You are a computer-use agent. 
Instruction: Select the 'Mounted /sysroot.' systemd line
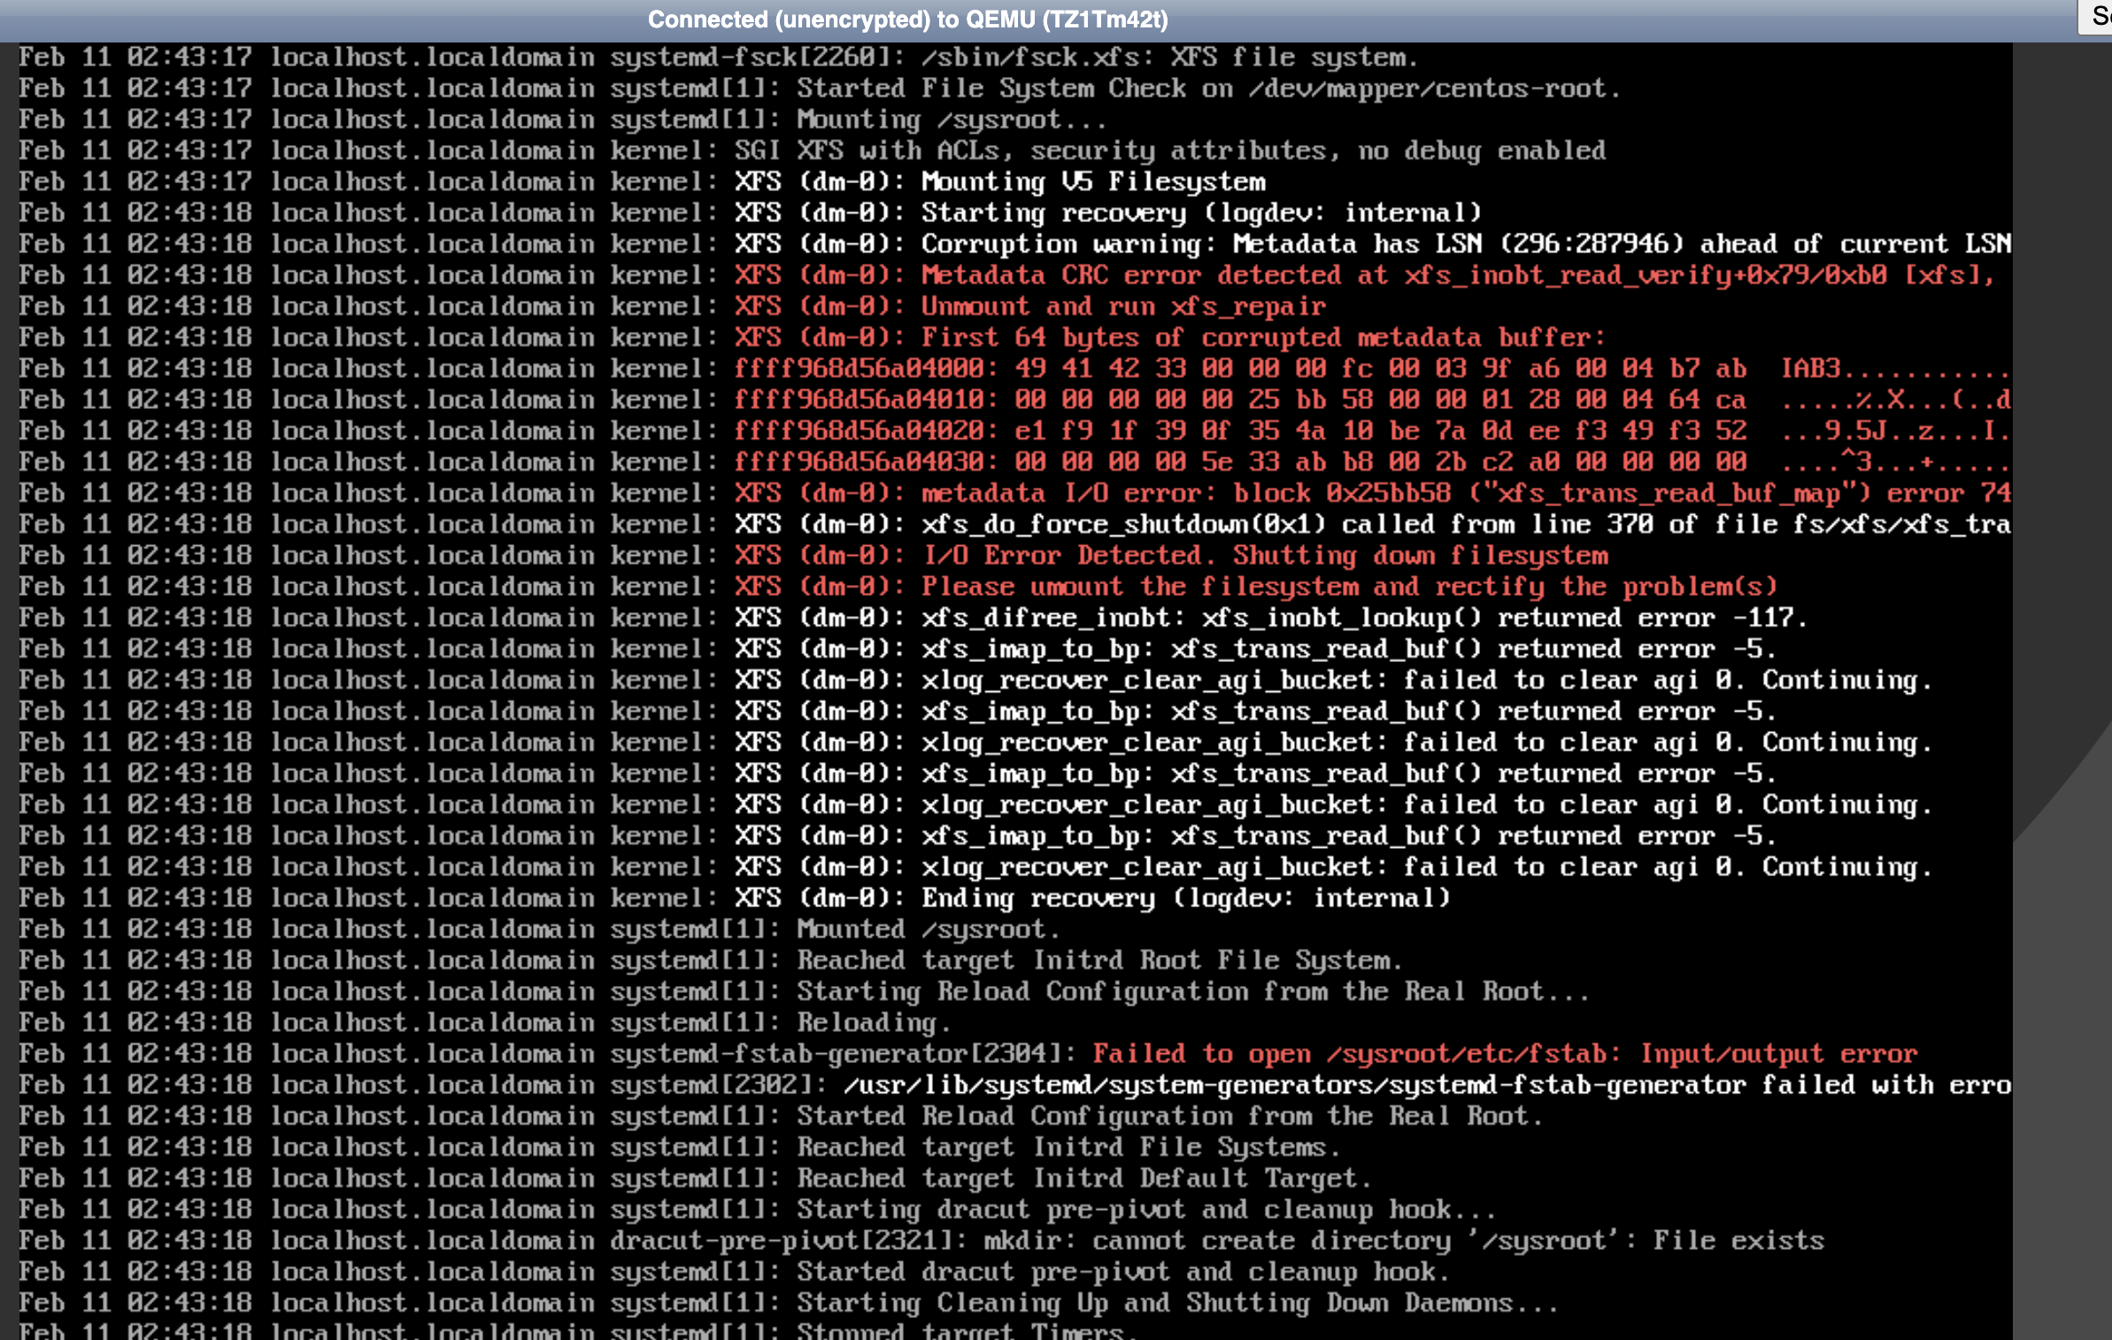928,928
